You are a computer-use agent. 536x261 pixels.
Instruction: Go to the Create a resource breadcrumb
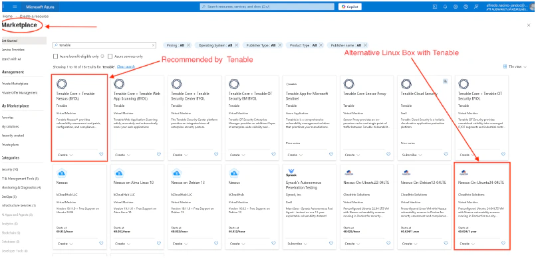tap(34, 17)
